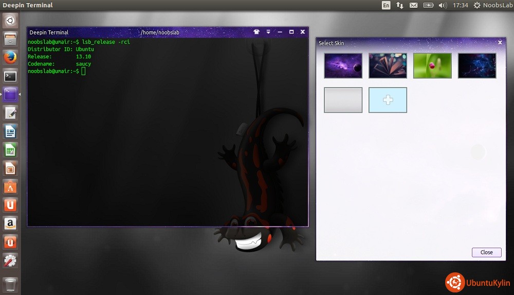This screenshot has width=514, height=295.
Task: Select the dark blue network skin
Action: 477,65
